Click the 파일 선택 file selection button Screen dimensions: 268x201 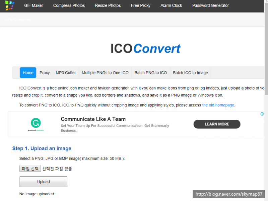click(30, 168)
